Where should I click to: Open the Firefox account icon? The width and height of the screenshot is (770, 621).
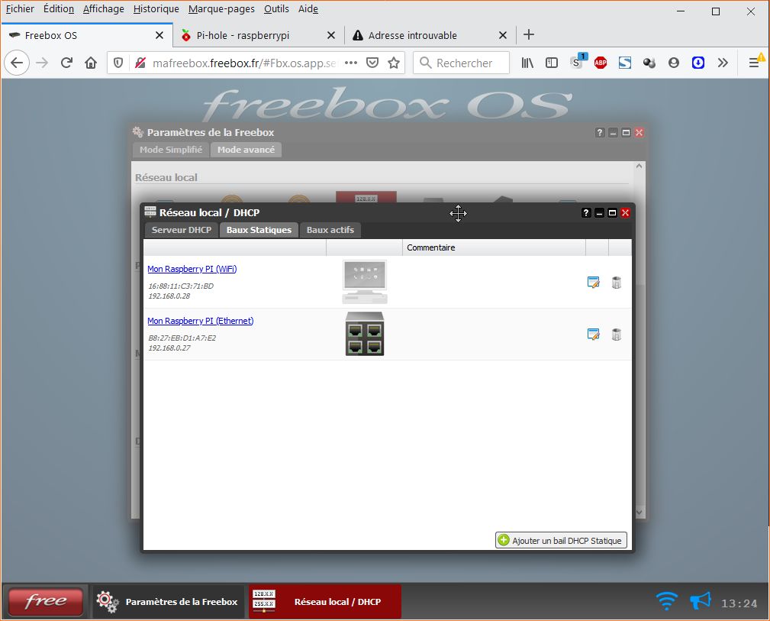tap(673, 63)
